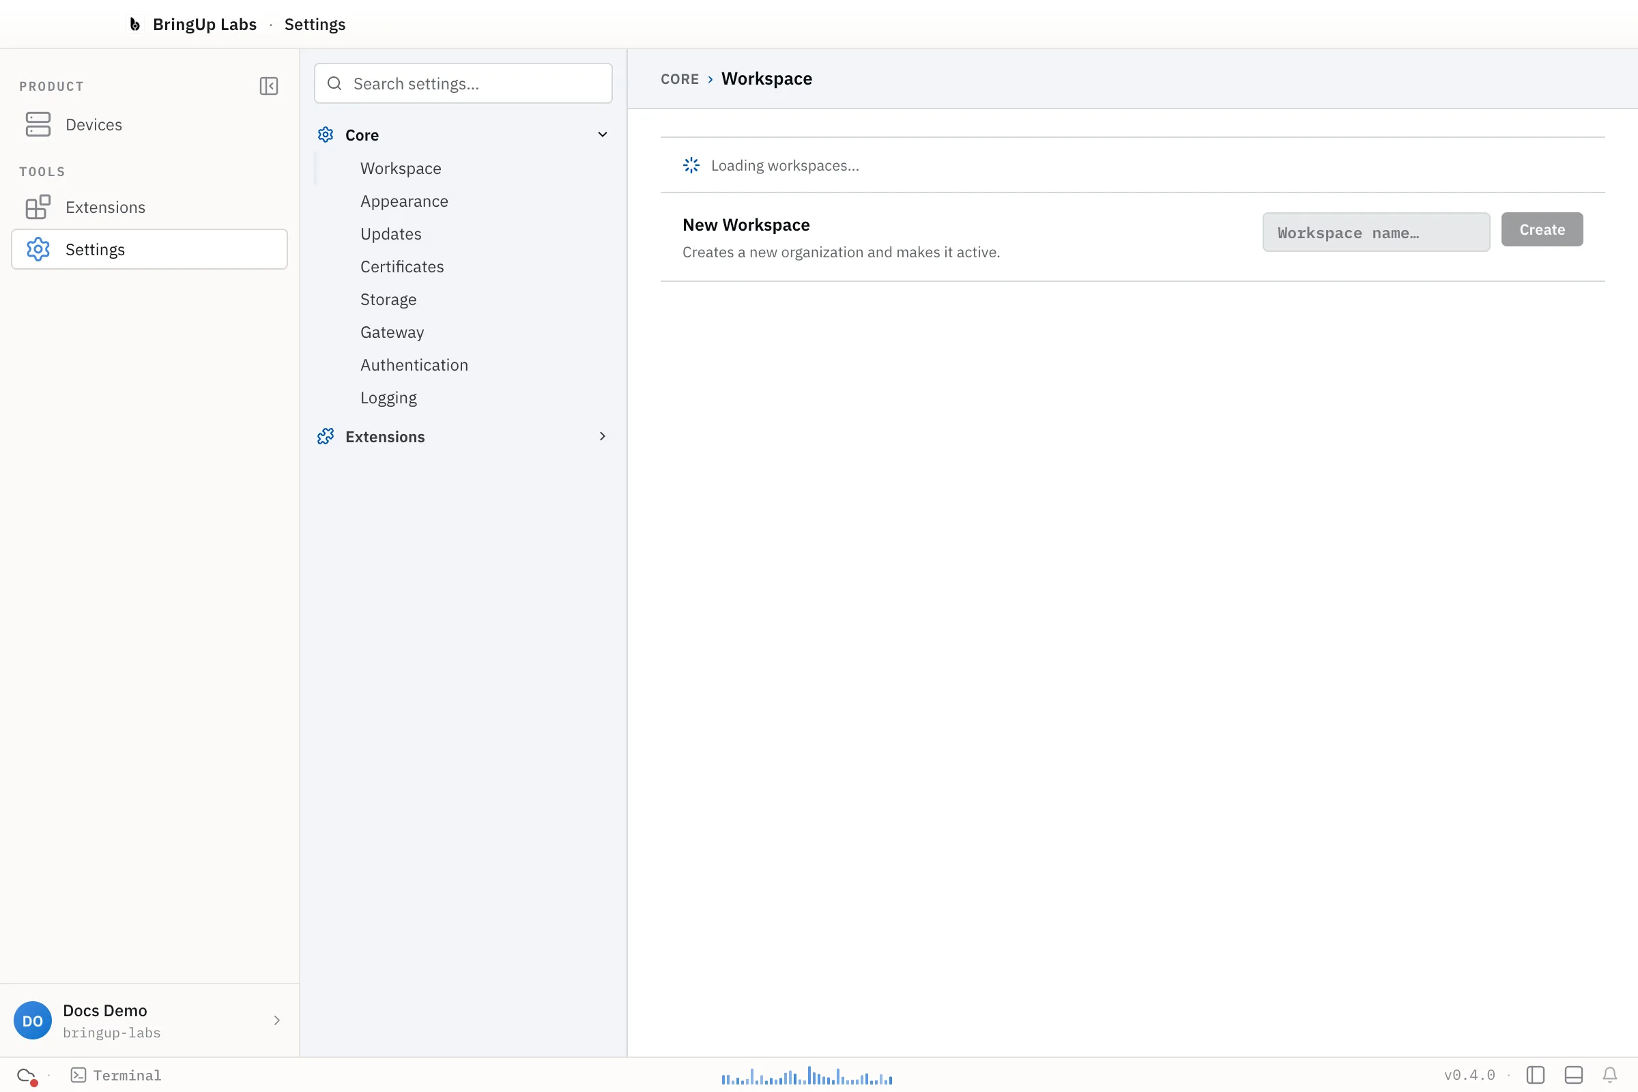Screen dimensions: 1638x1092
Task: Click the v0.4.0 version label
Action: (1469, 1076)
